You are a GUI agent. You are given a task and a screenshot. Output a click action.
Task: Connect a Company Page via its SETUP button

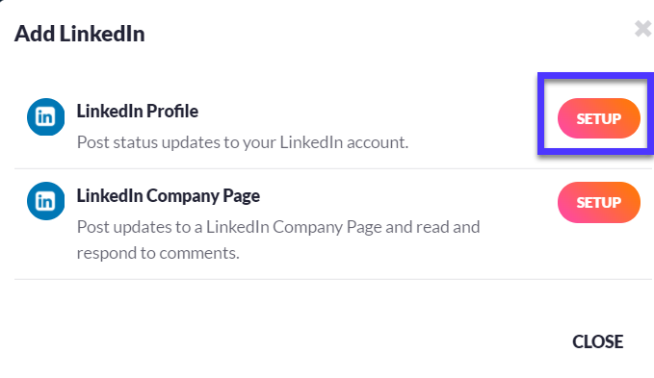tap(598, 202)
